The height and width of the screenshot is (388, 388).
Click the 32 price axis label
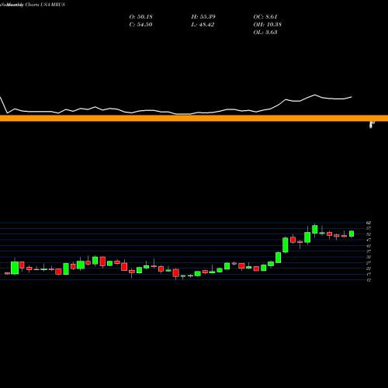pos(369,257)
